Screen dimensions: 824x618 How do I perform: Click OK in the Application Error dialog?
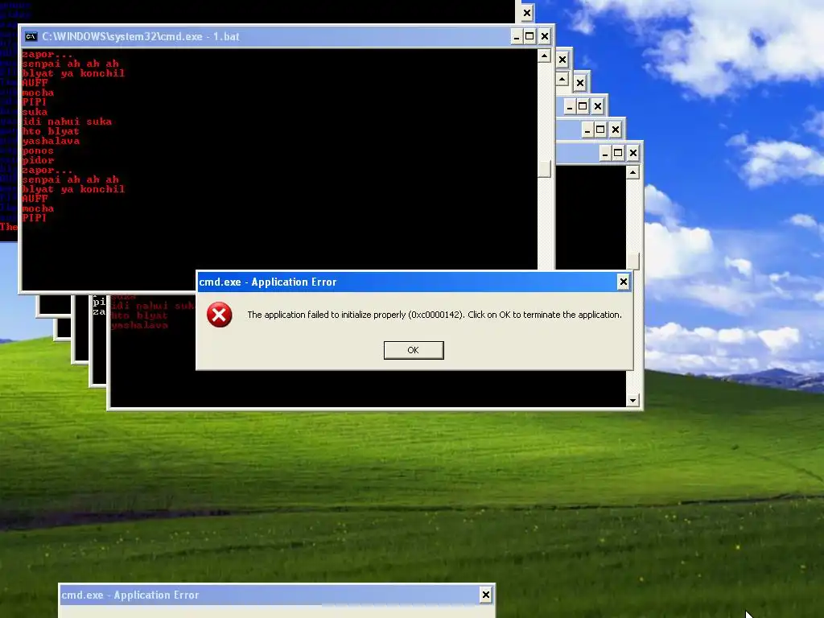pos(414,350)
